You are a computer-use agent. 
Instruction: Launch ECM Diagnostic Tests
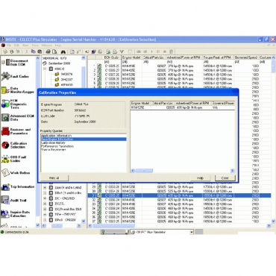14,104
